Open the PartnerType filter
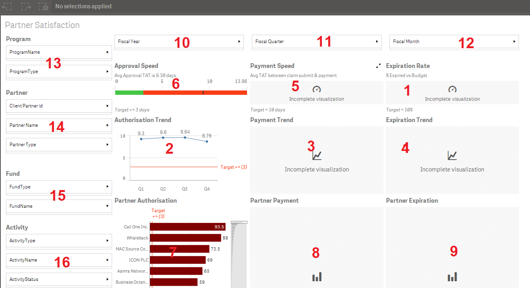Viewport: 530px width, 288px height. pyautogui.click(x=59, y=145)
